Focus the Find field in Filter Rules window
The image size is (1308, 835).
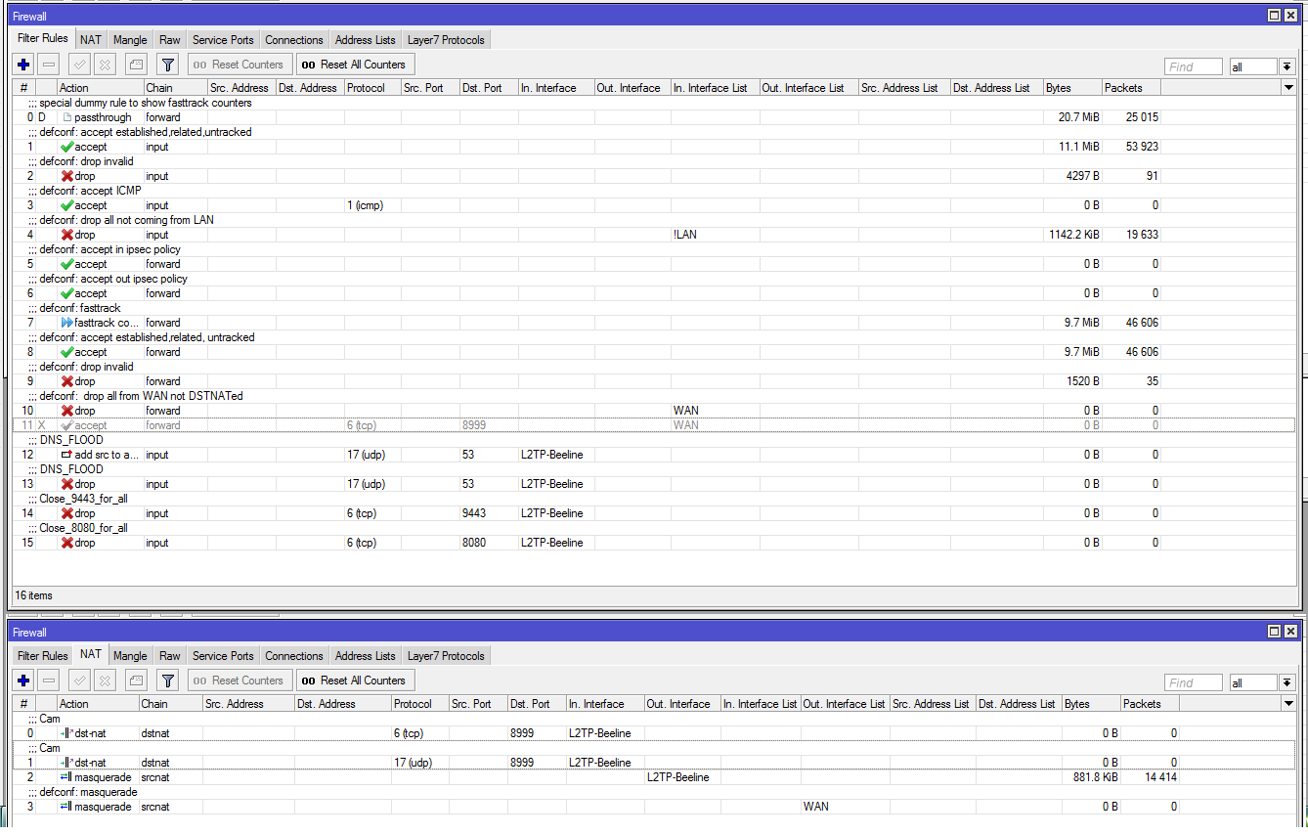(x=1194, y=66)
